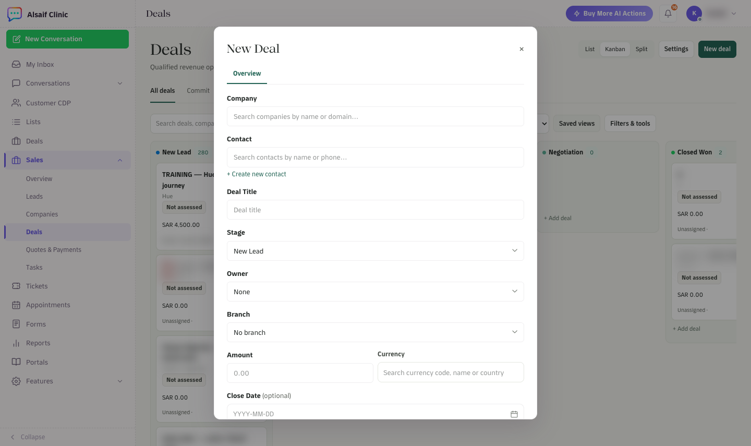Open Quotes & Payments in sidebar

pyautogui.click(x=54, y=250)
